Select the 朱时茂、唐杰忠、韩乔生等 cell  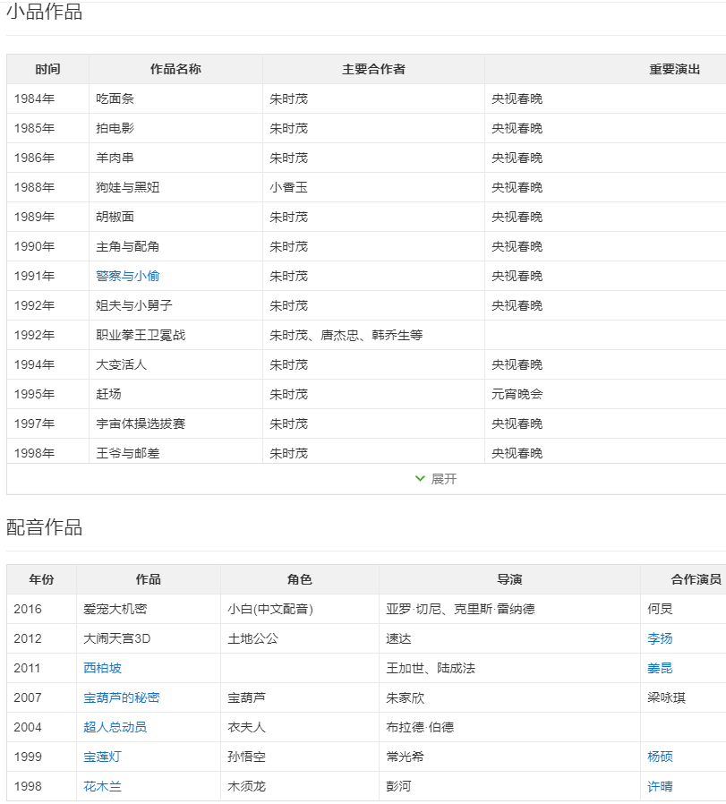pos(374,336)
